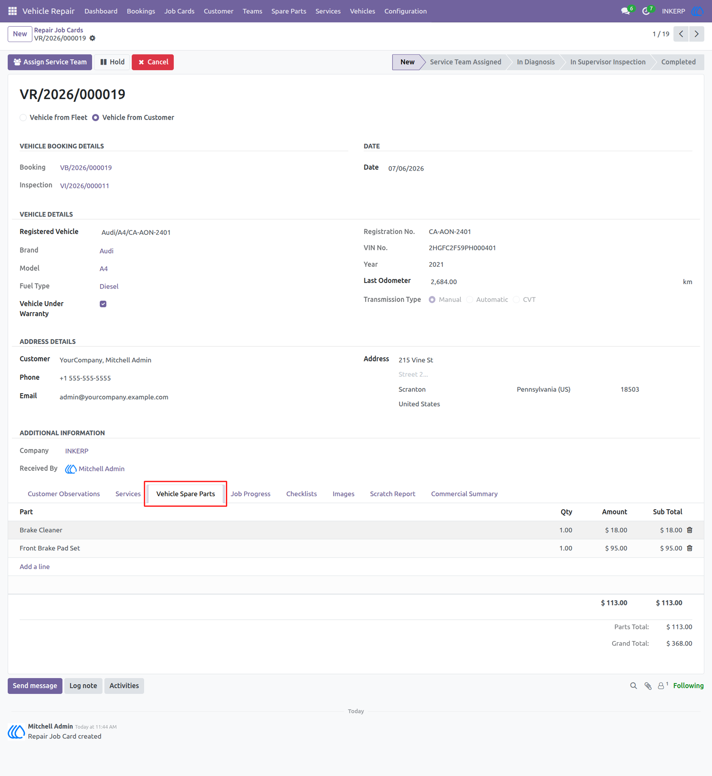
Task: Click the user avatar in top bar
Action: [698, 11]
